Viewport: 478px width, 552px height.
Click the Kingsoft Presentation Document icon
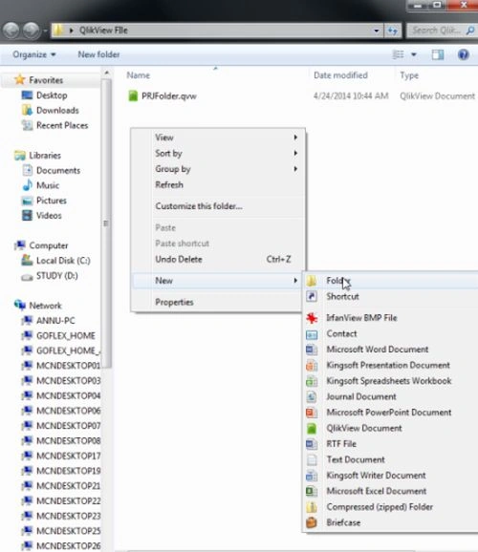click(312, 365)
